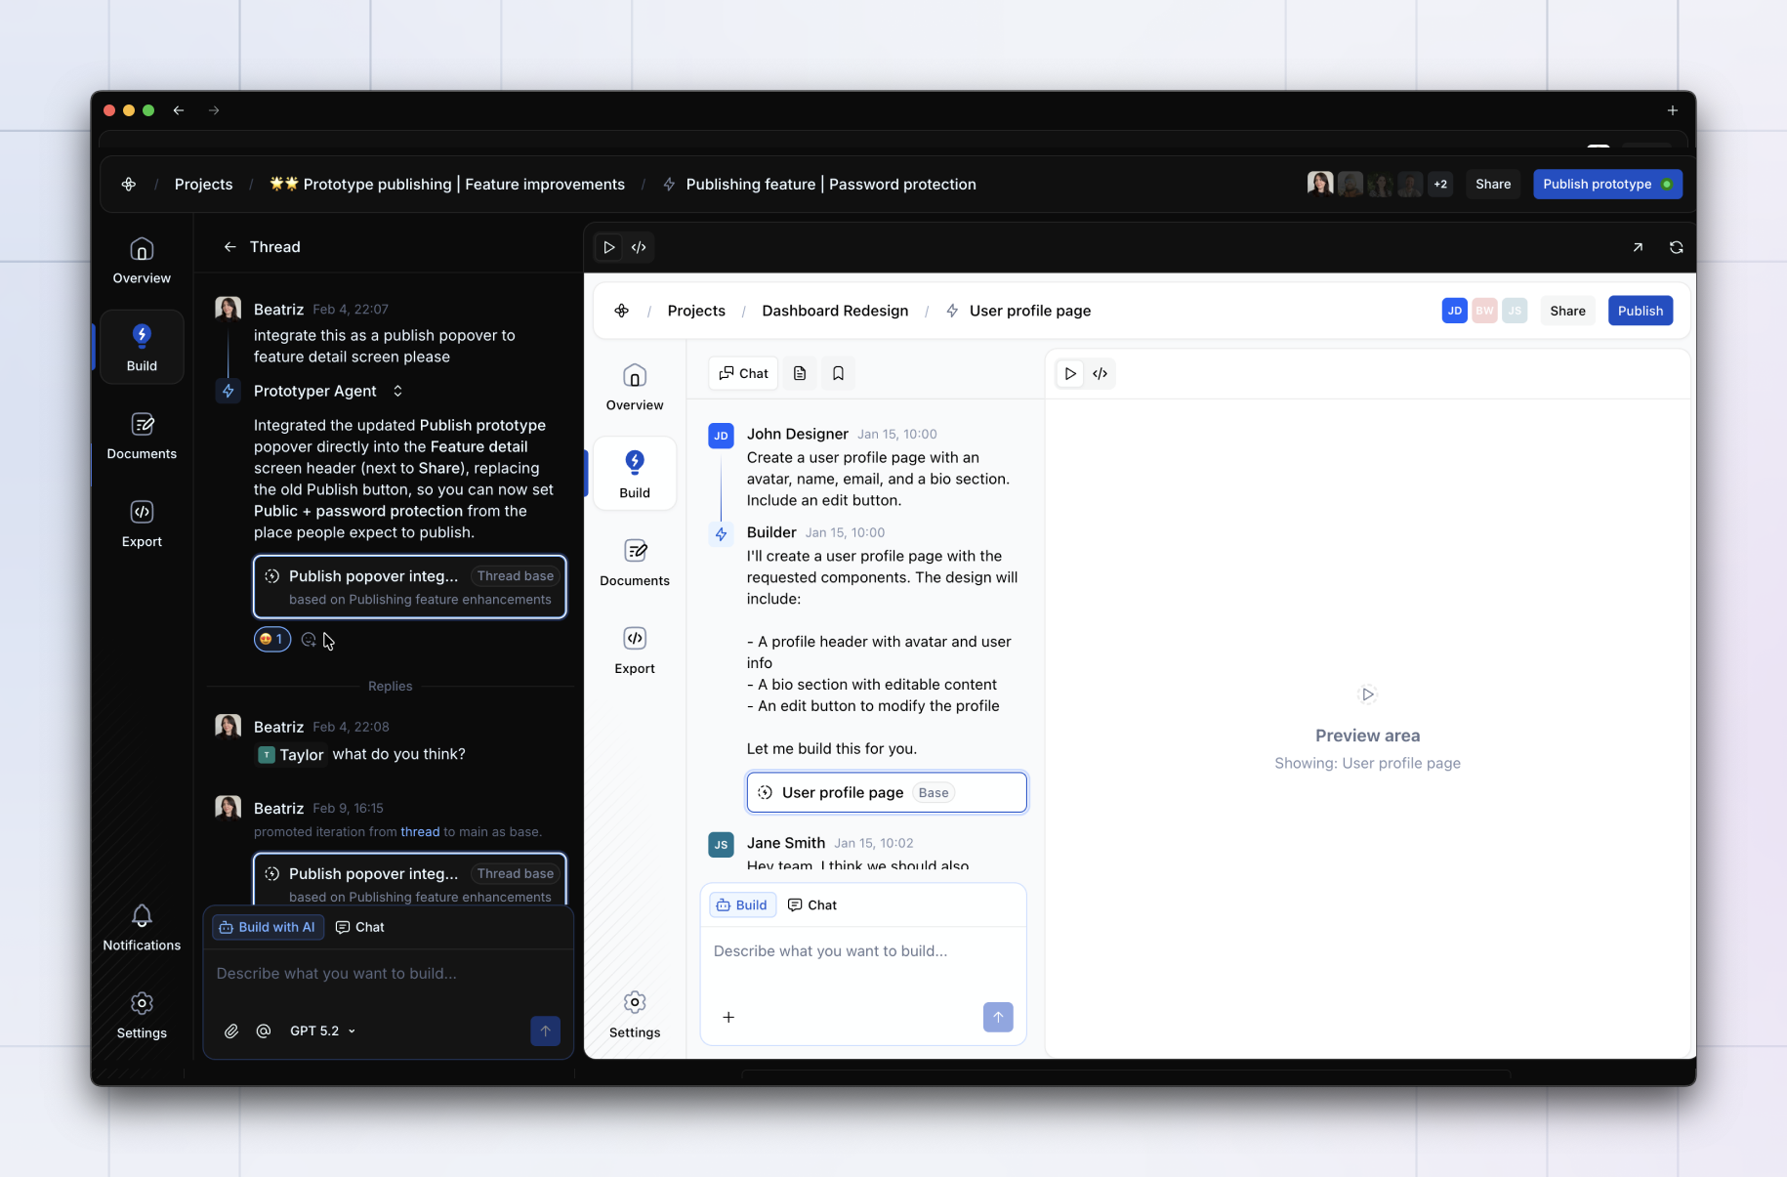Select the Chat tab above John Designer's message
The image size is (1787, 1177).
click(743, 373)
